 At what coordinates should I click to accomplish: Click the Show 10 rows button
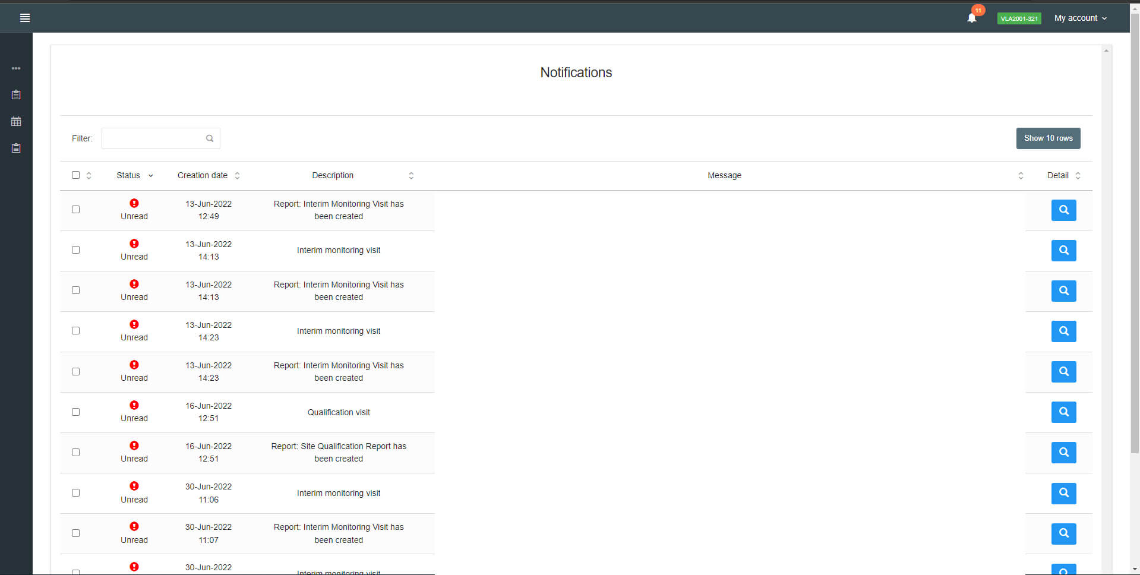(x=1048, y=138)
